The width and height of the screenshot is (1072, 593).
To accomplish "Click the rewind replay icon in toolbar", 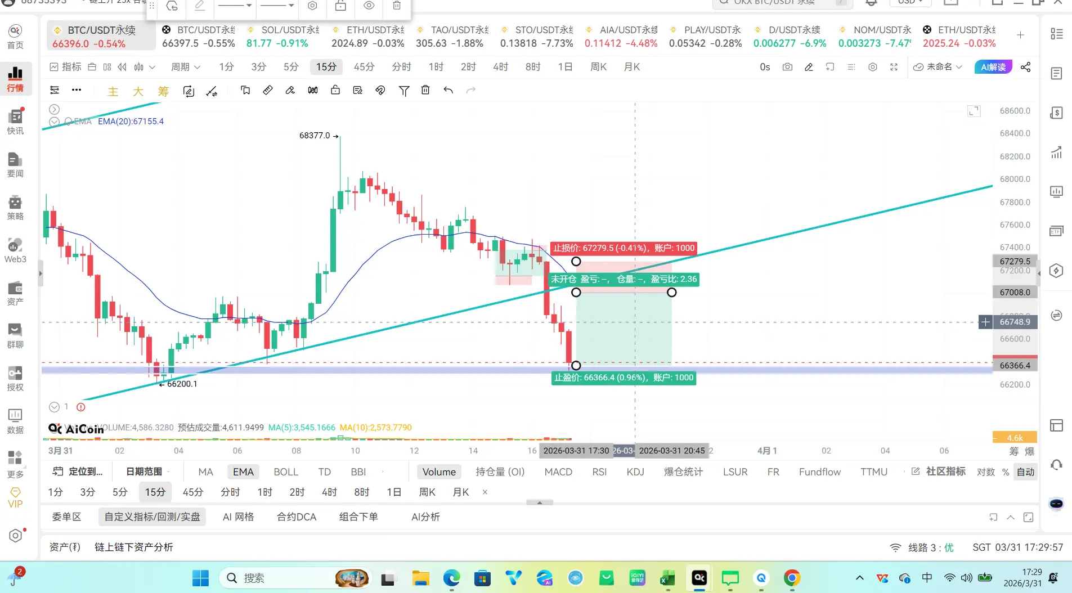I will 122,67.
